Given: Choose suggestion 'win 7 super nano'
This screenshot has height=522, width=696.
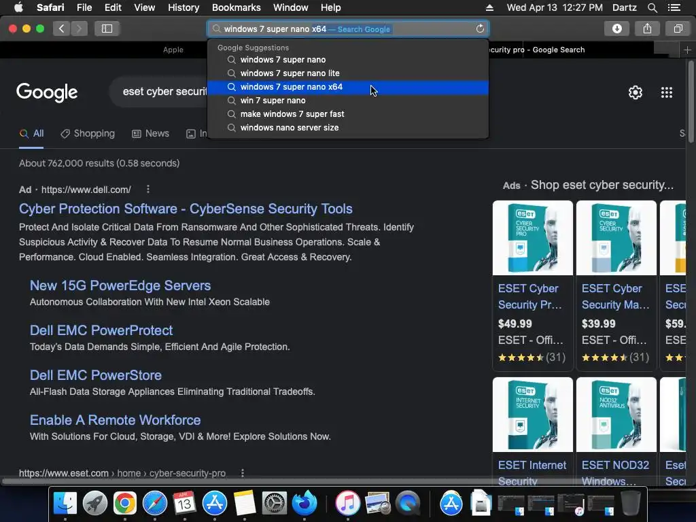Looking at the screenshot, I should point(348,101).
